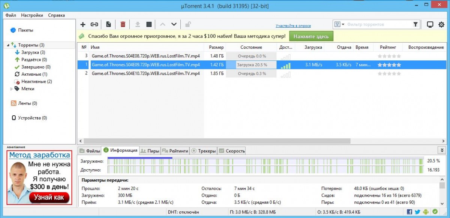Switch to the Скорость tab
The width and height of the screenshot is (450, 218).
point(232,151)
